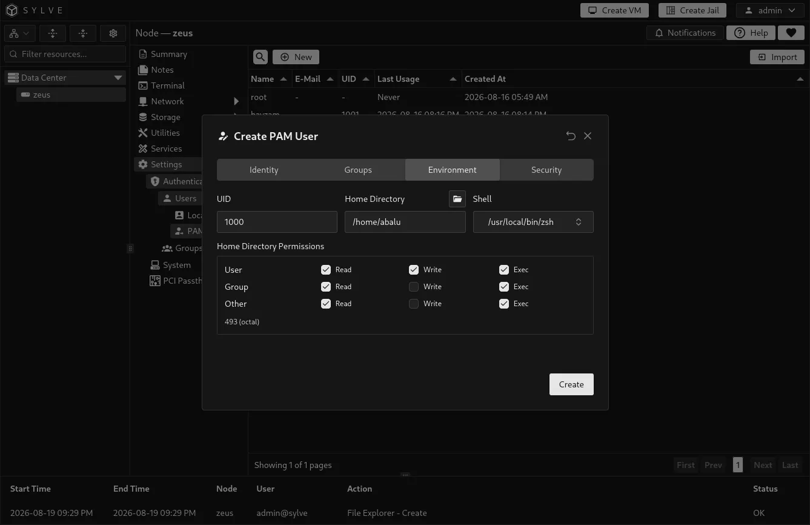810x525 pixels.
Task: Sort table by Created At column
Action: 634,79
